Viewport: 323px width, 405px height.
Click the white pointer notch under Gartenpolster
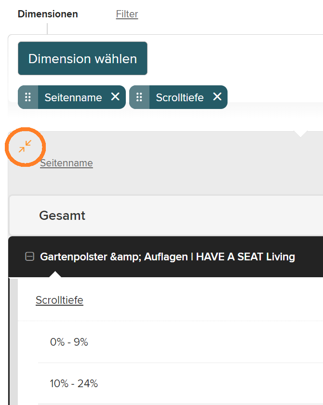pos(55,274)
